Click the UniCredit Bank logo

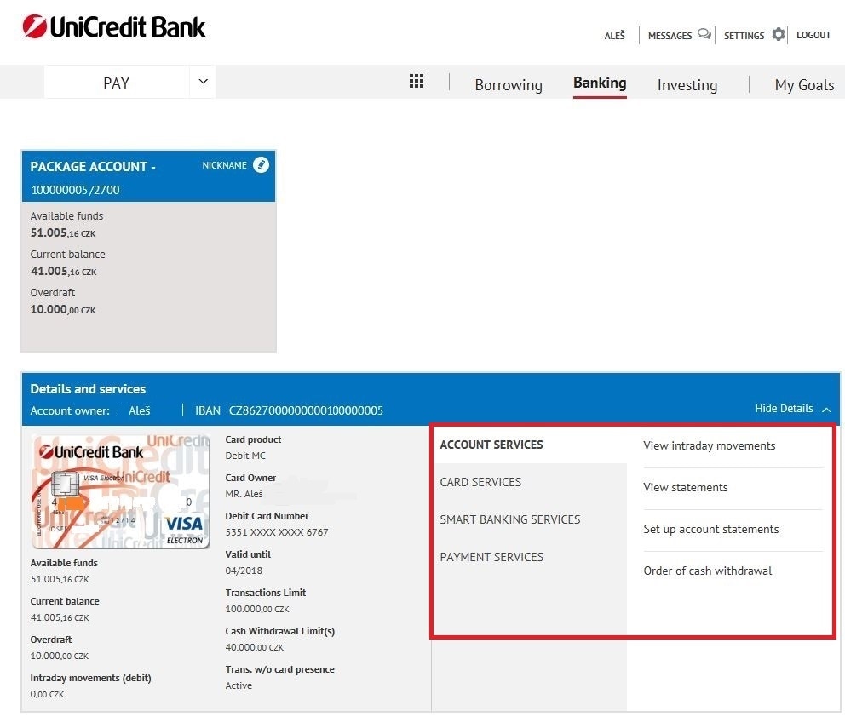(113, 27)
